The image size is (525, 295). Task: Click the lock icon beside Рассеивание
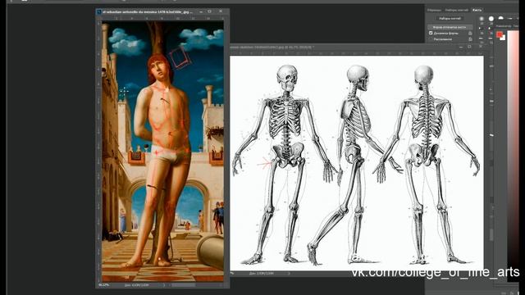pyautogui.click(x=470, y=39)
